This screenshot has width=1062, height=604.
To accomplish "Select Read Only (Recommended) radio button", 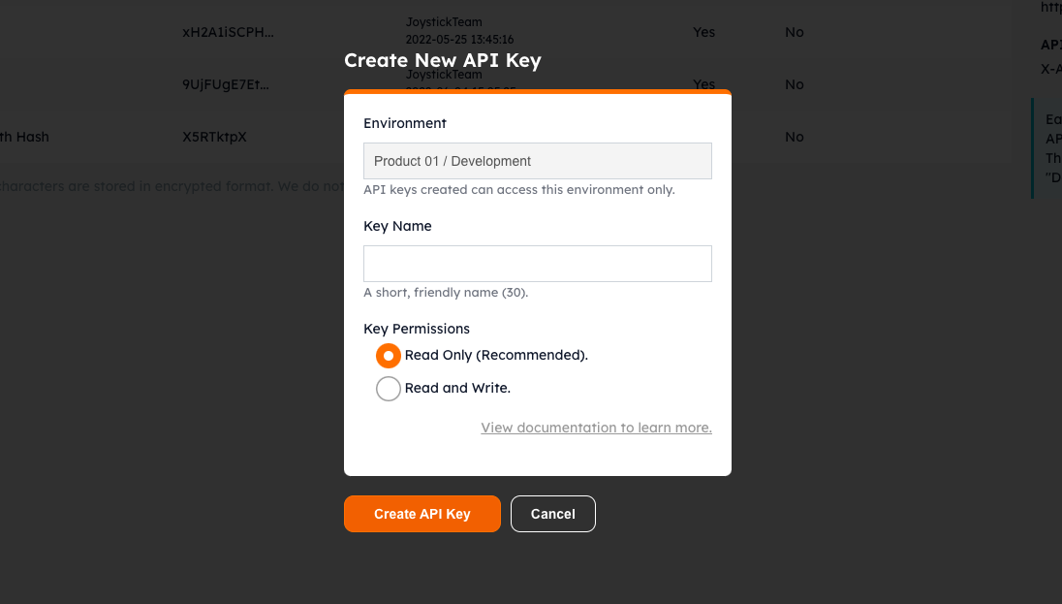I will point(389,355).
